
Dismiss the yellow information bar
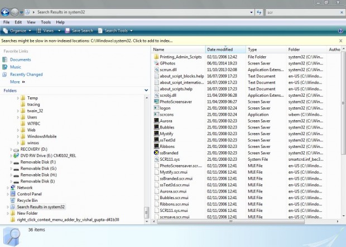(x=341, y=41)
